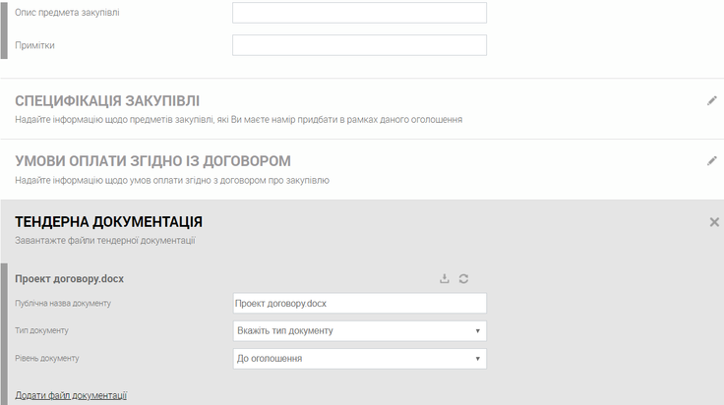This screenshot has height=405, width=724.
Task: Click the Додати файл документації link
Action: tap(71, 395)
